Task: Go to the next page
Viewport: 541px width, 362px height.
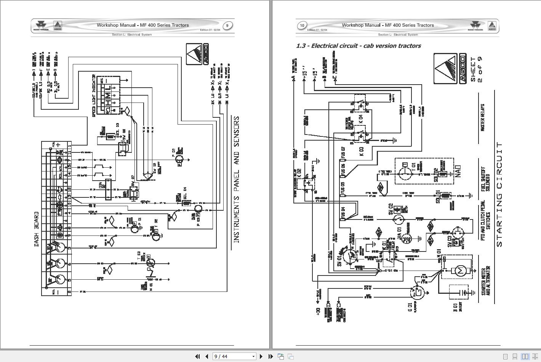Action: pos(261,356)
